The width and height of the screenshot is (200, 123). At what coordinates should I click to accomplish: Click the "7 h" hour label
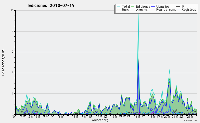tap(68, 116)
